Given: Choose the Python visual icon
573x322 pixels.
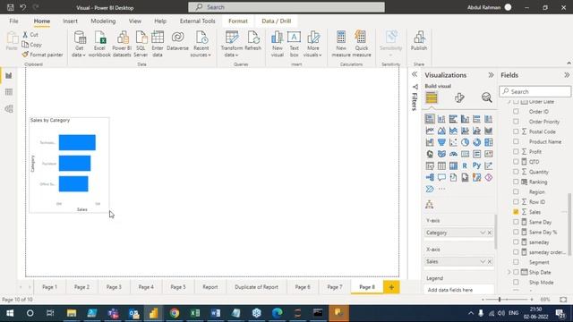Looking at the screenshot, I should click(x=476, y=165).
